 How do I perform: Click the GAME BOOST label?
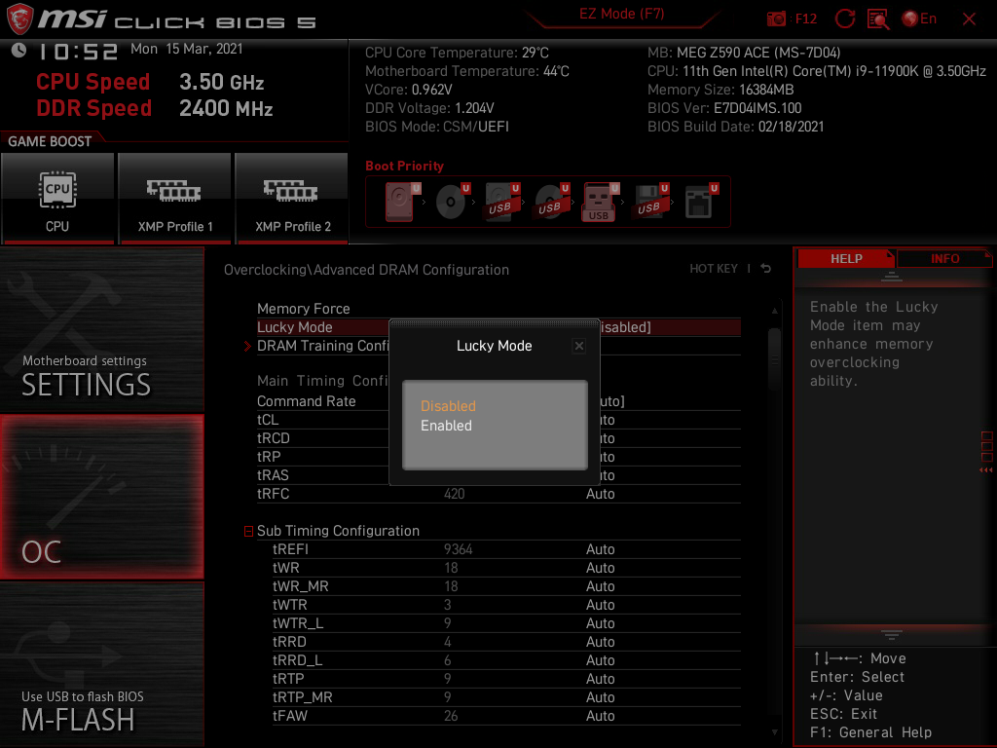(50, 141)
